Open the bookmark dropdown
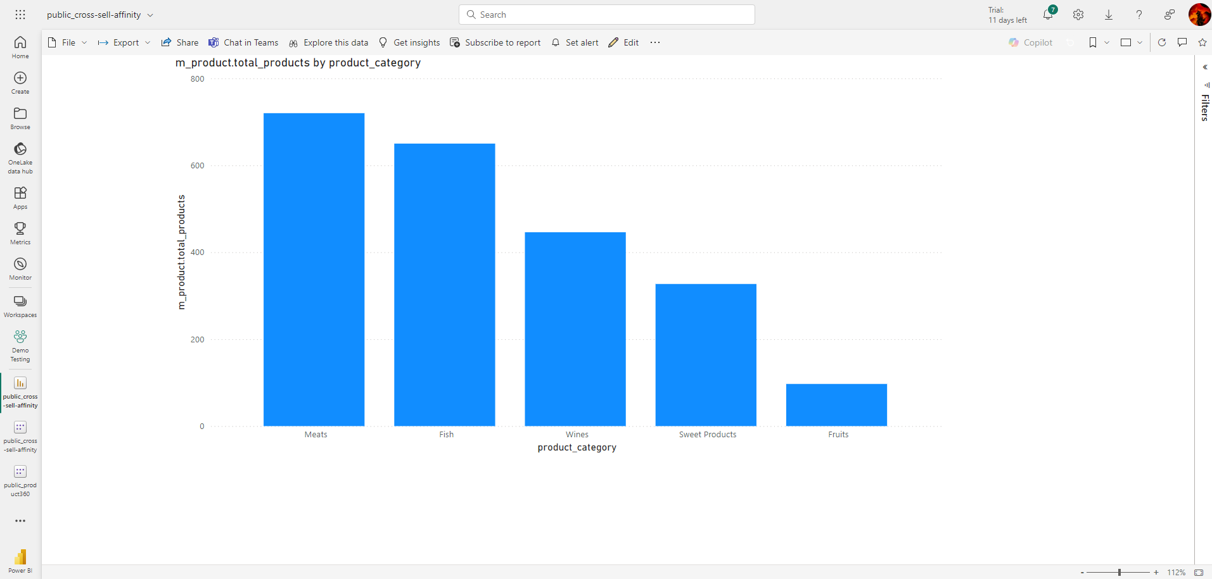 click(x=1099, y=42)
